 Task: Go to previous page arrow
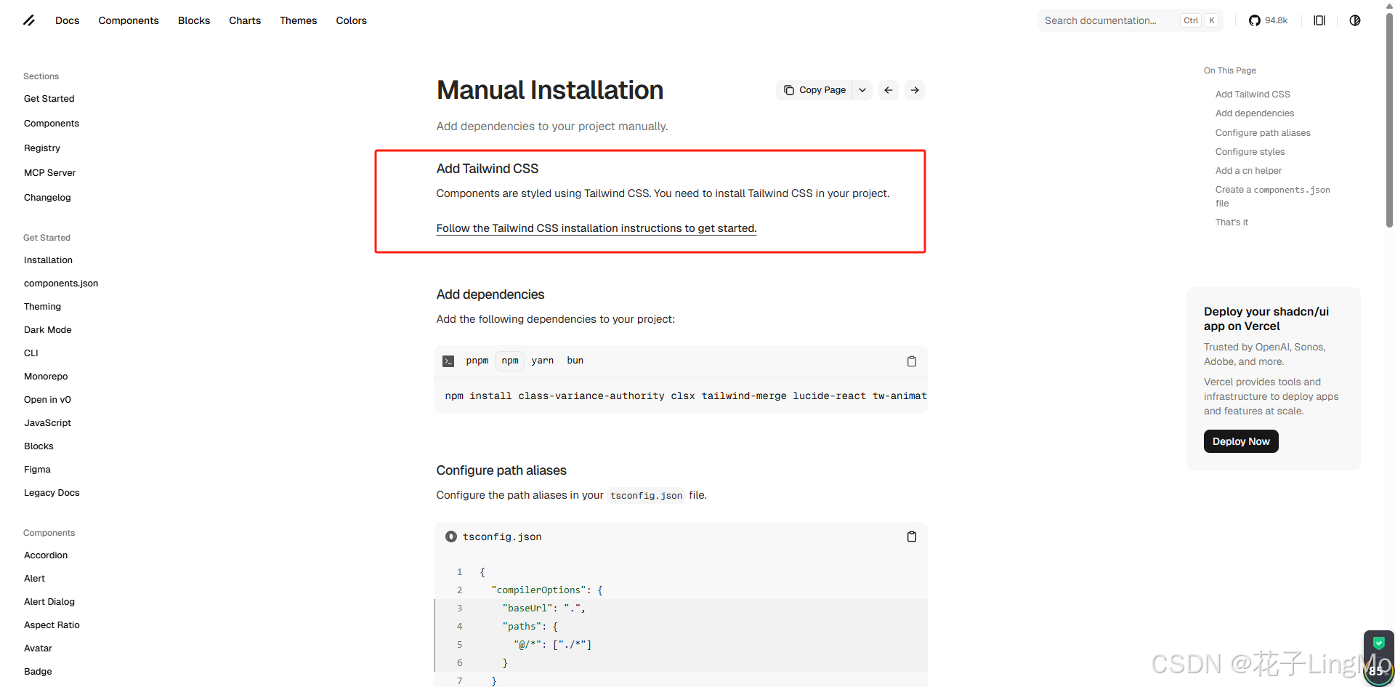tap(889, 90)
